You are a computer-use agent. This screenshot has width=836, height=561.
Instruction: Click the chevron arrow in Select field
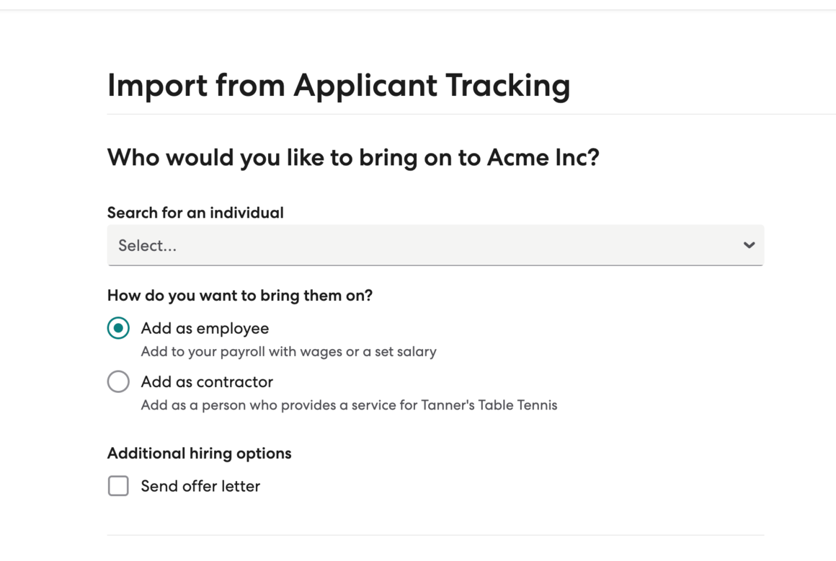[749, 245]
